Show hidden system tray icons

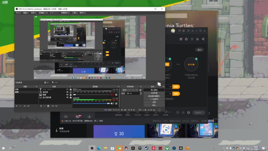tap(224, 148)
